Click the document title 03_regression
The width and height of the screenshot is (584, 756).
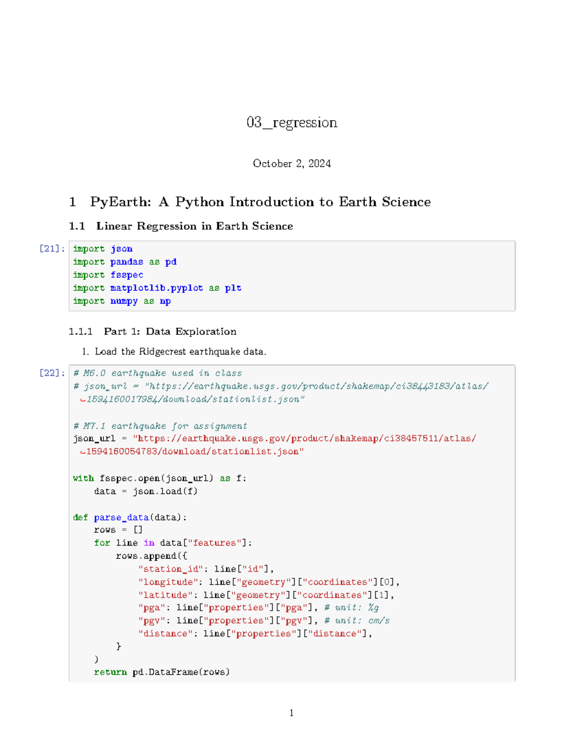point(291,123)
